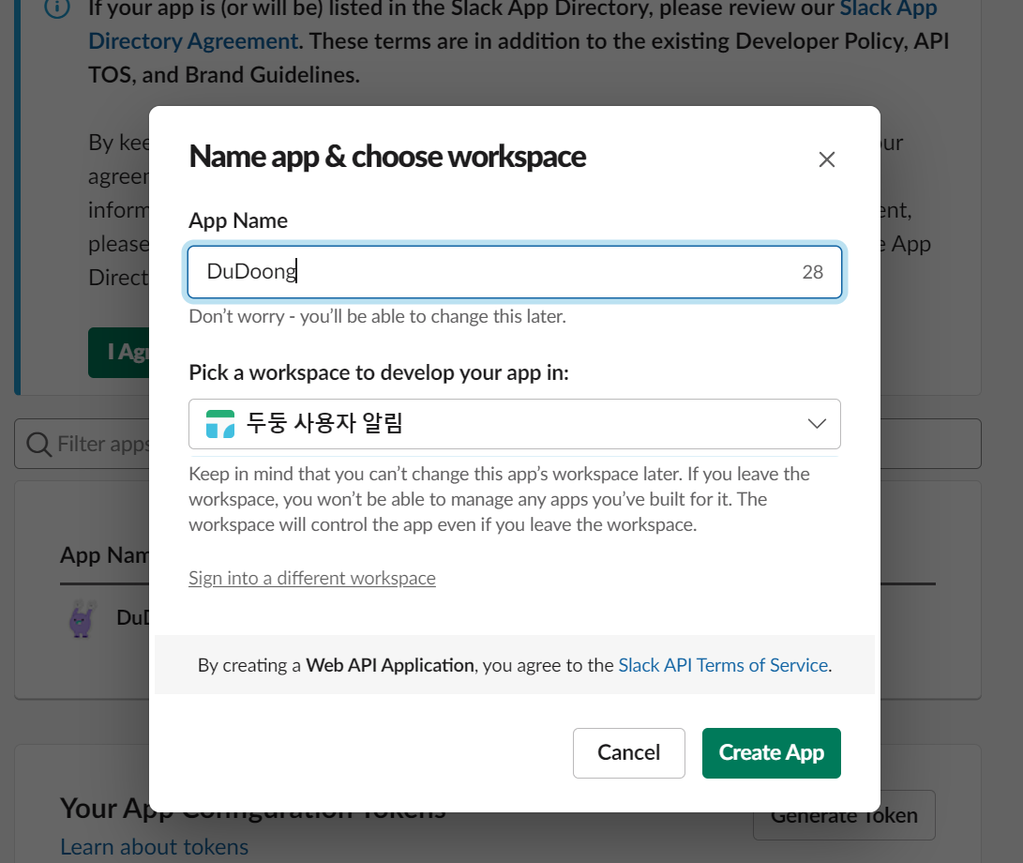Click 'Don't worry' helper text
Image resolution: width=1023 pixels, height=863 pixels.
[377, 317]
